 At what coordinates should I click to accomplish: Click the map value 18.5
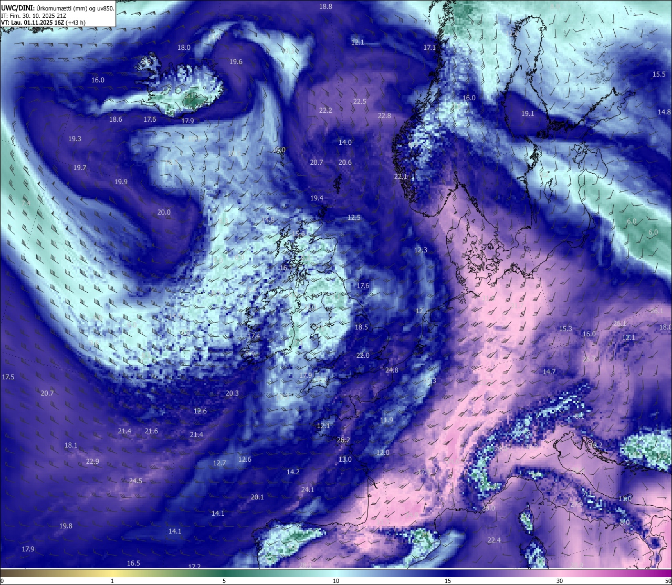click(361, 327)
